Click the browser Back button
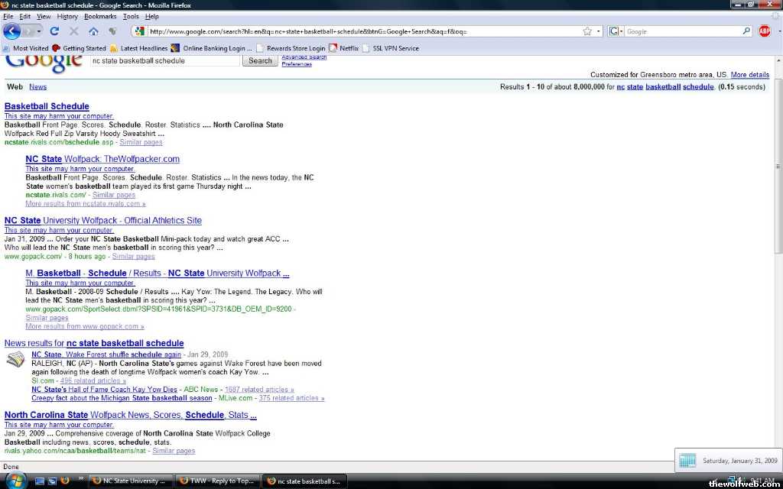The height and width of the screenshot is (489, 783). (x=12, y=31)
